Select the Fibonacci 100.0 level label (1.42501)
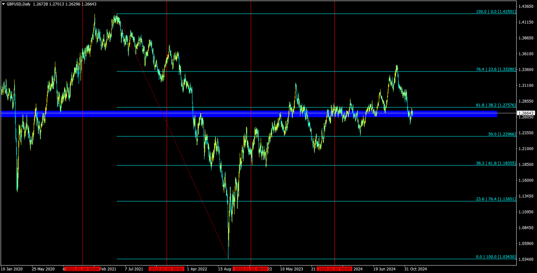 click(496, 12)
